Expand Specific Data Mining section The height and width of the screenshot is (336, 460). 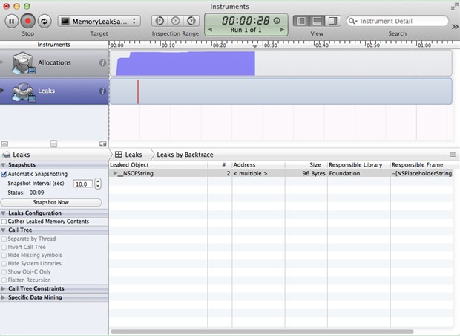[x=3, y=297]
